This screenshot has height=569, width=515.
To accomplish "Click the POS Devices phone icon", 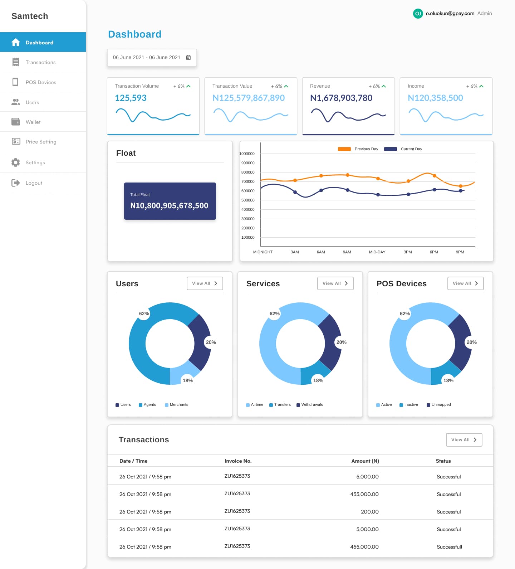I will (x=15, y=82).
